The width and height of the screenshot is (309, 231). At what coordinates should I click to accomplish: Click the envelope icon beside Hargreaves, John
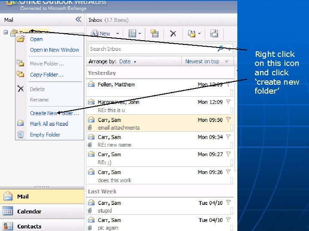(91, 102)
